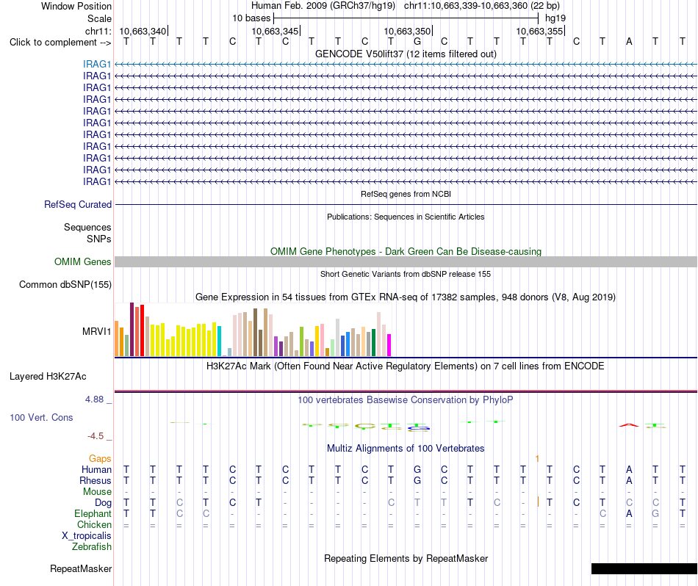Click the H3K27Ac Mark ENCODE track title
The image size is (698, 586).
[x=406, y=366]
